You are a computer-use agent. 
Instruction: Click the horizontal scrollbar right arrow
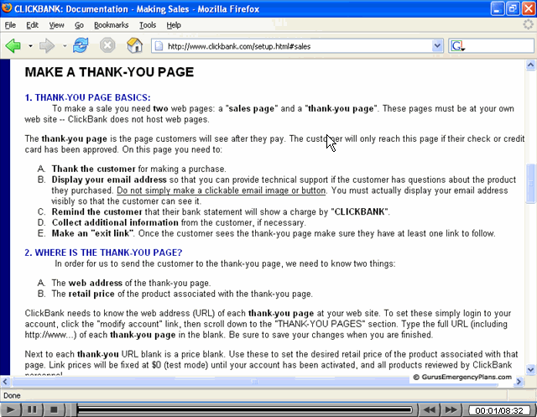click(x=519, y=382)
